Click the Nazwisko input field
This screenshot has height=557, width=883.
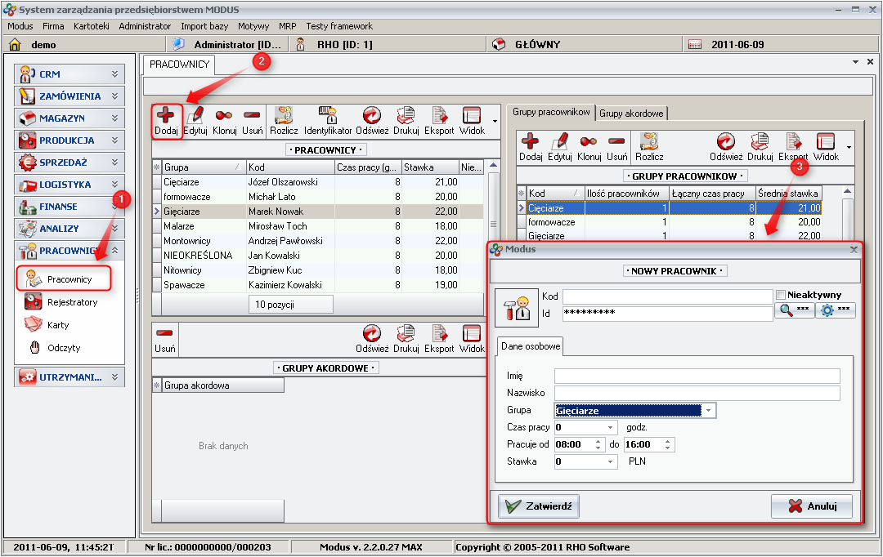tap(697, 394)
